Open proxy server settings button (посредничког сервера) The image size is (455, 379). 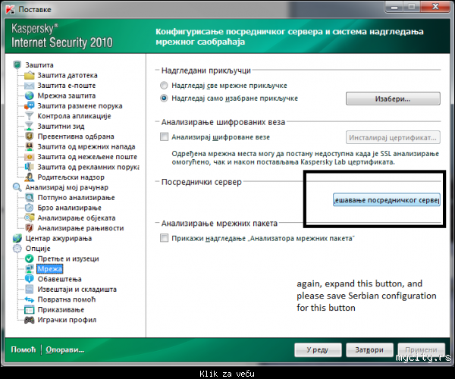point(387,200)
